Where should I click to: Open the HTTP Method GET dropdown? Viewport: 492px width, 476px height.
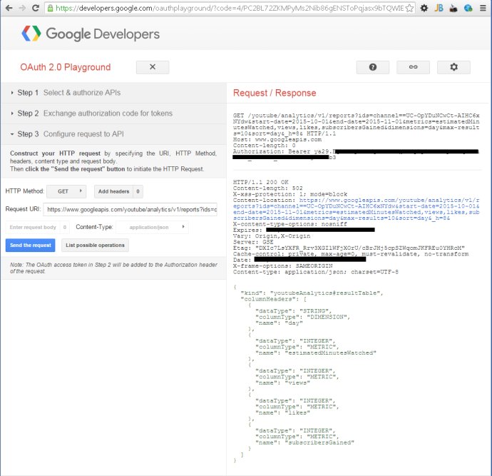point(66,191)
